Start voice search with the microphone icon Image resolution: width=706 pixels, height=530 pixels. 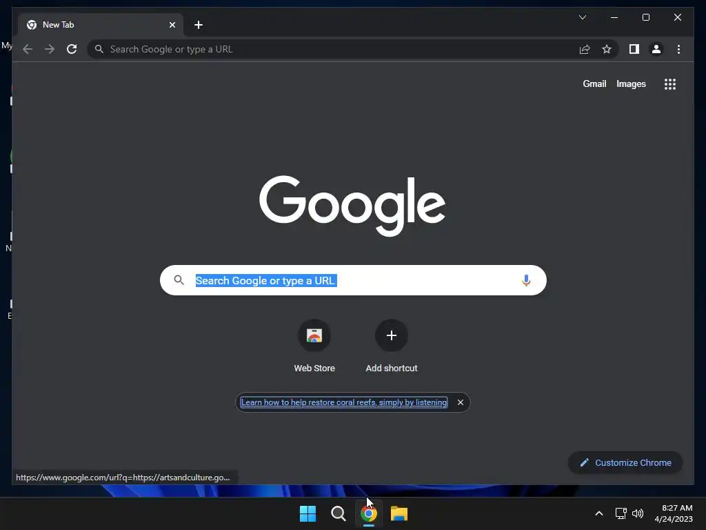point(526,280)
